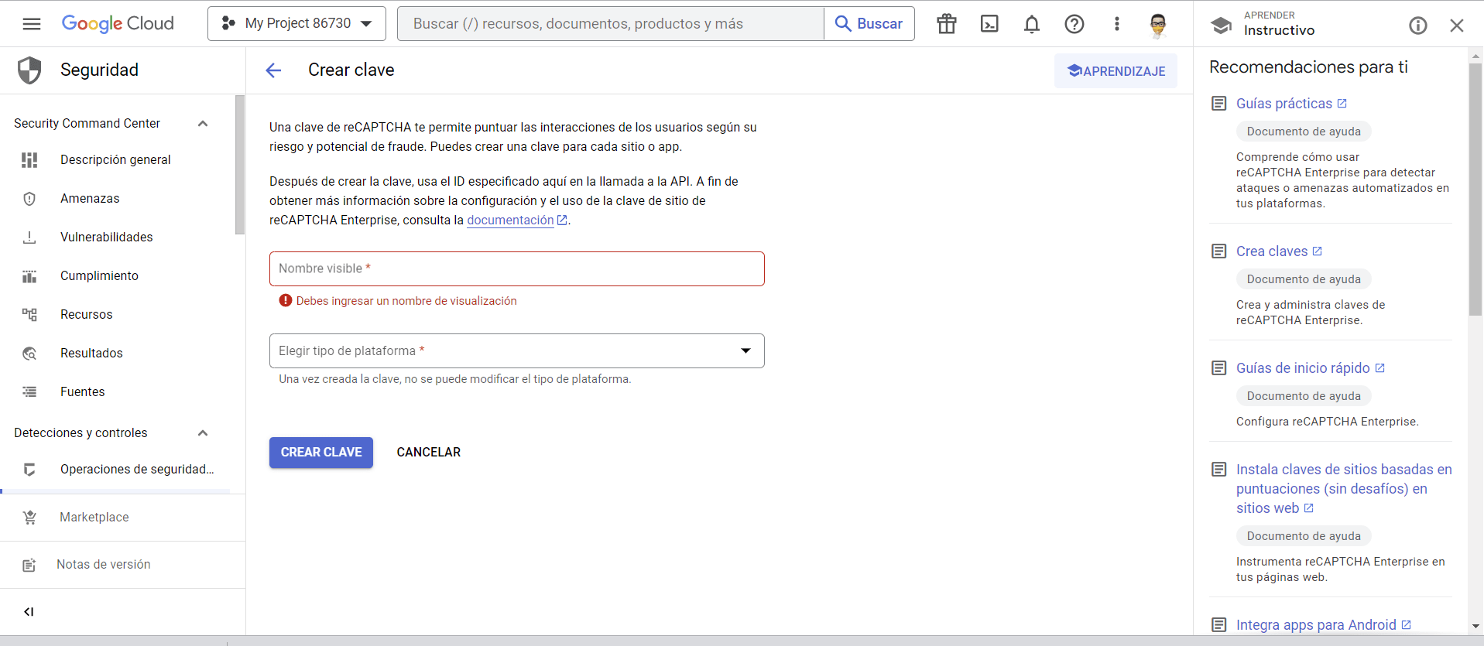Click the Vulnerabilidades download-like icon
The image size is (1484, 646).
[x=29, y=237]
